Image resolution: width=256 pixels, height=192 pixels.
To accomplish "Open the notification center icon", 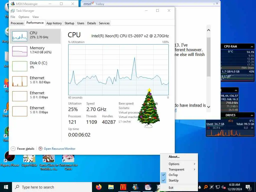I will click(x=248, y=187).
